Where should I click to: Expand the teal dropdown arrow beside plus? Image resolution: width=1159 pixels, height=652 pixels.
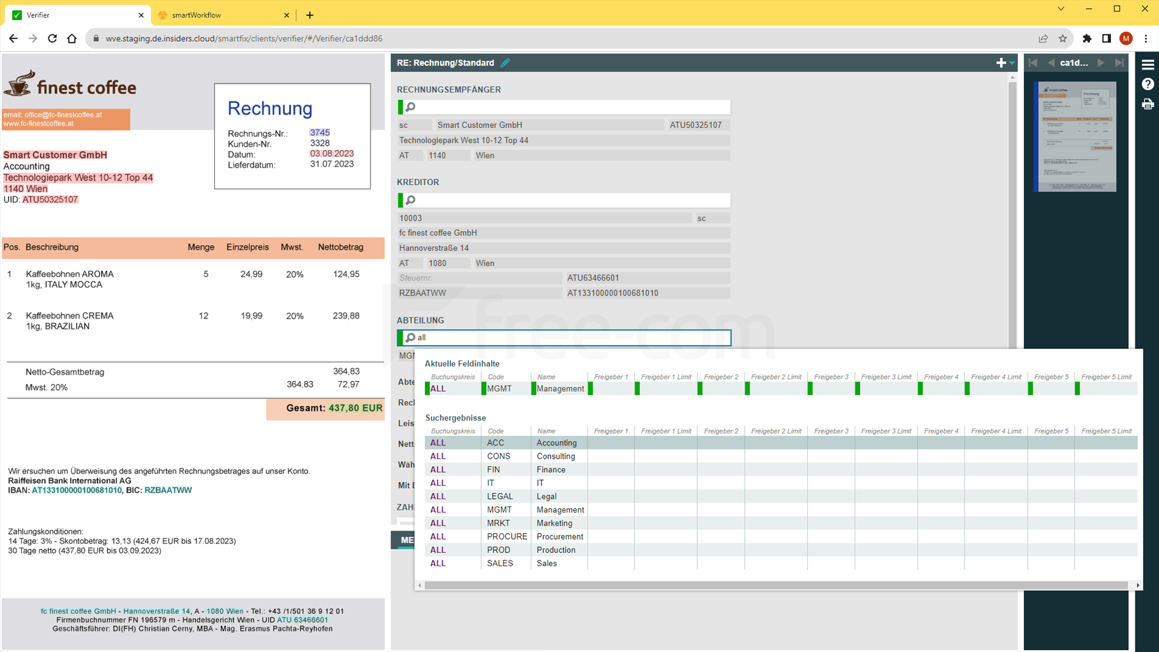[x=1012, y=63]
